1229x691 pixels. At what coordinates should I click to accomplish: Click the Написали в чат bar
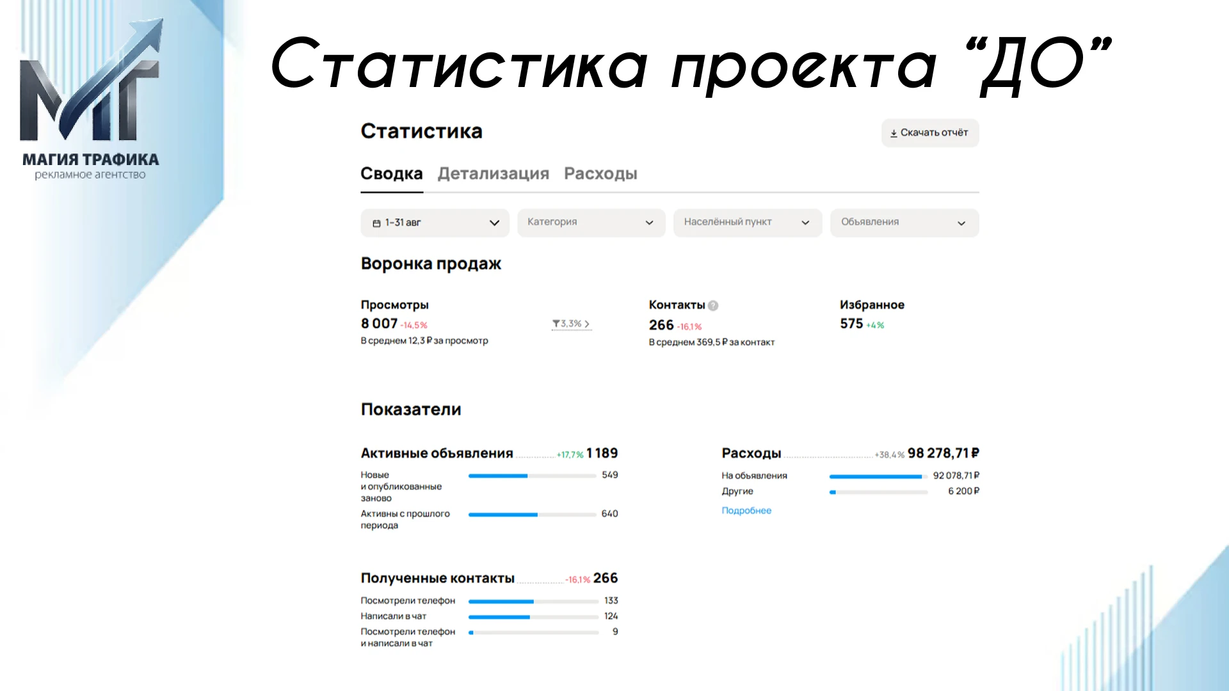(x=533, y=617)
